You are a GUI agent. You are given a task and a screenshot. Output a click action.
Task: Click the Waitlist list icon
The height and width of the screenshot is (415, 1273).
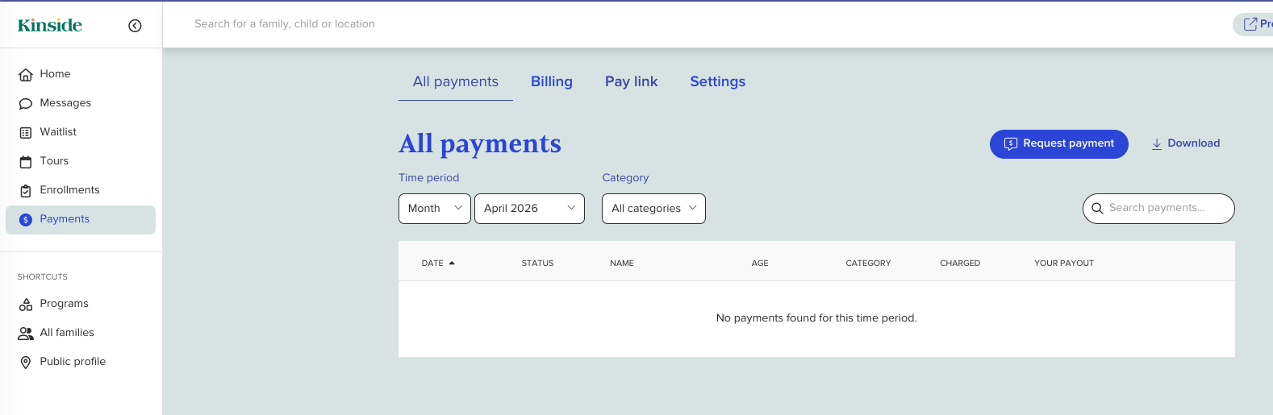coord(26,132)
